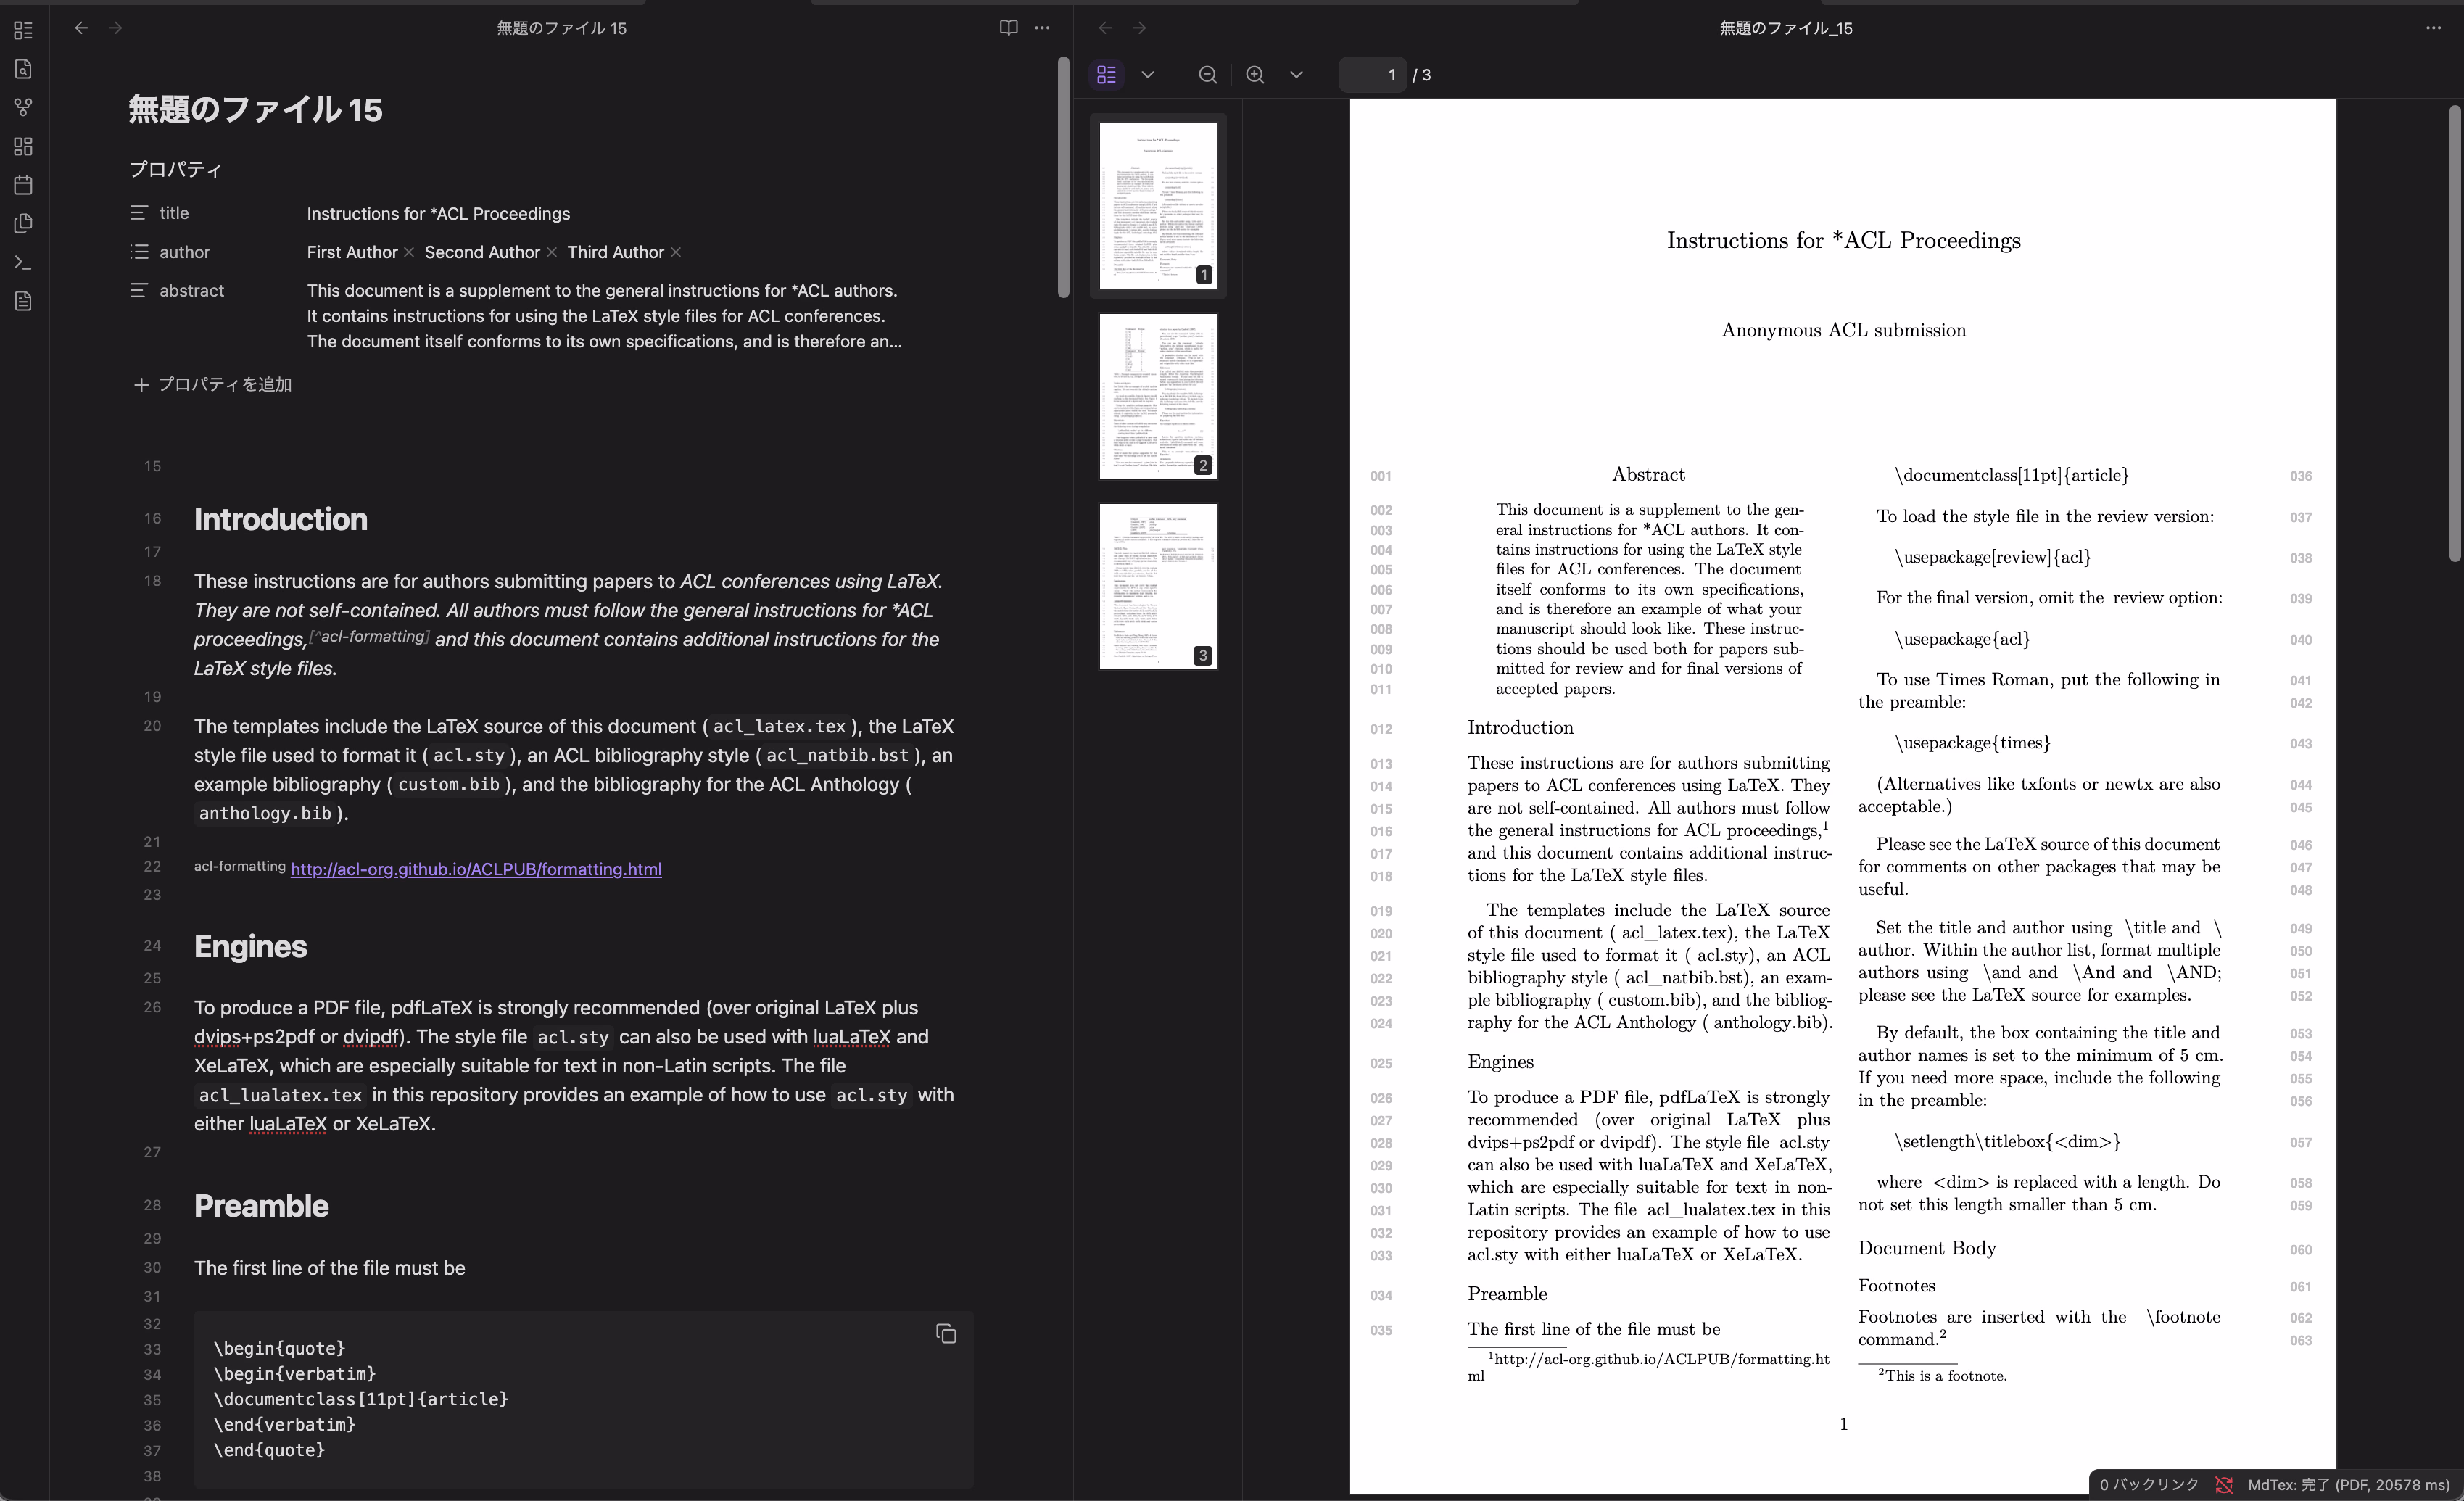Click the acl-formatting footnote reference in the Introduction
2464x1501 pixels.
tap(369, 637)
